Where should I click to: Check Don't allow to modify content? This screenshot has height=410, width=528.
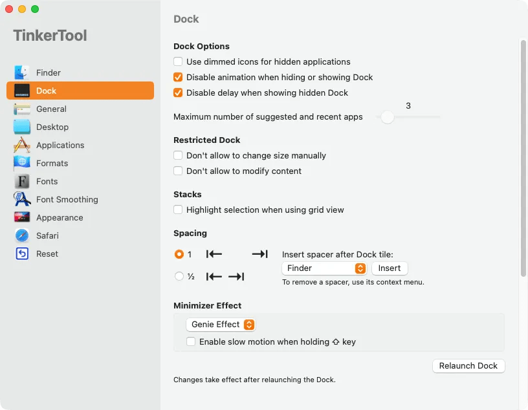178,171
